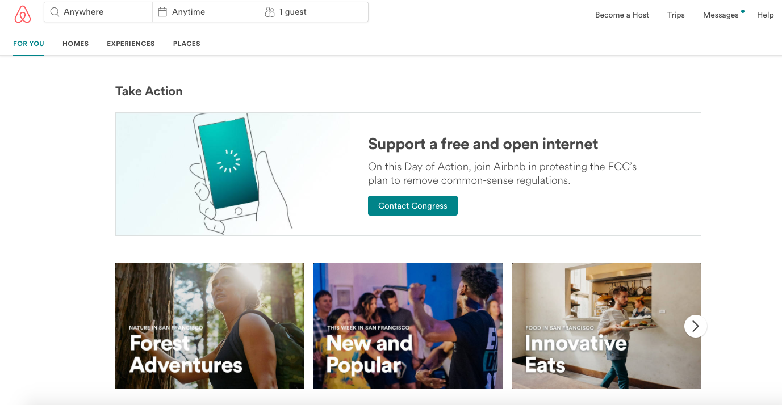Click the search magnifier icon
The height and width of the screenshot is (405, 782).
point(55,12)
